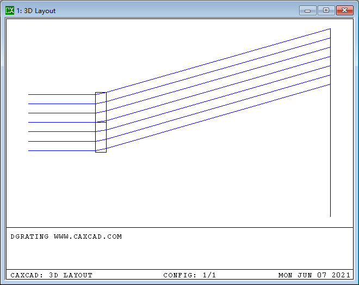Click the 'DGRATING WWW.CAXCAD.COM' caption text

(x=66, y=237)
